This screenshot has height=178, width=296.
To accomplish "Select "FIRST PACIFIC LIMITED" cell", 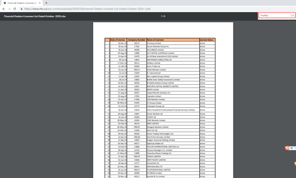I will [x=173, y=160].
